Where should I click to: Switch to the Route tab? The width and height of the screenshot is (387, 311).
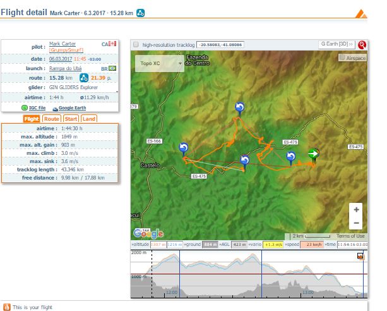(52, 119)
